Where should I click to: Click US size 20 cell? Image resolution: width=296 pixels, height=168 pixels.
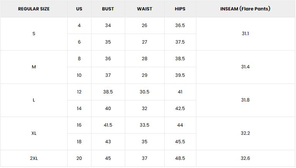tap(79, 158)
